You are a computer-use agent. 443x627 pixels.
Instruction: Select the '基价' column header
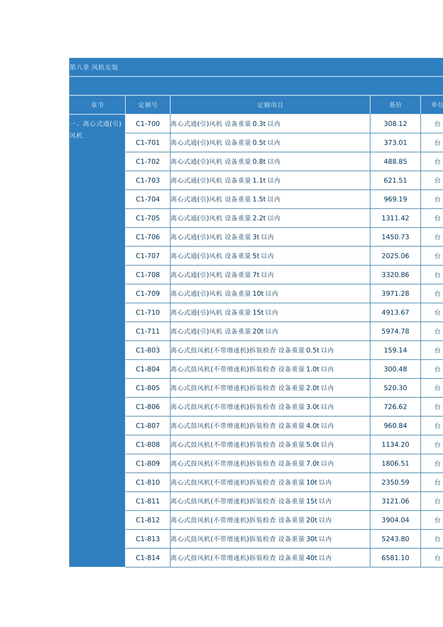(x=395, y=105)
